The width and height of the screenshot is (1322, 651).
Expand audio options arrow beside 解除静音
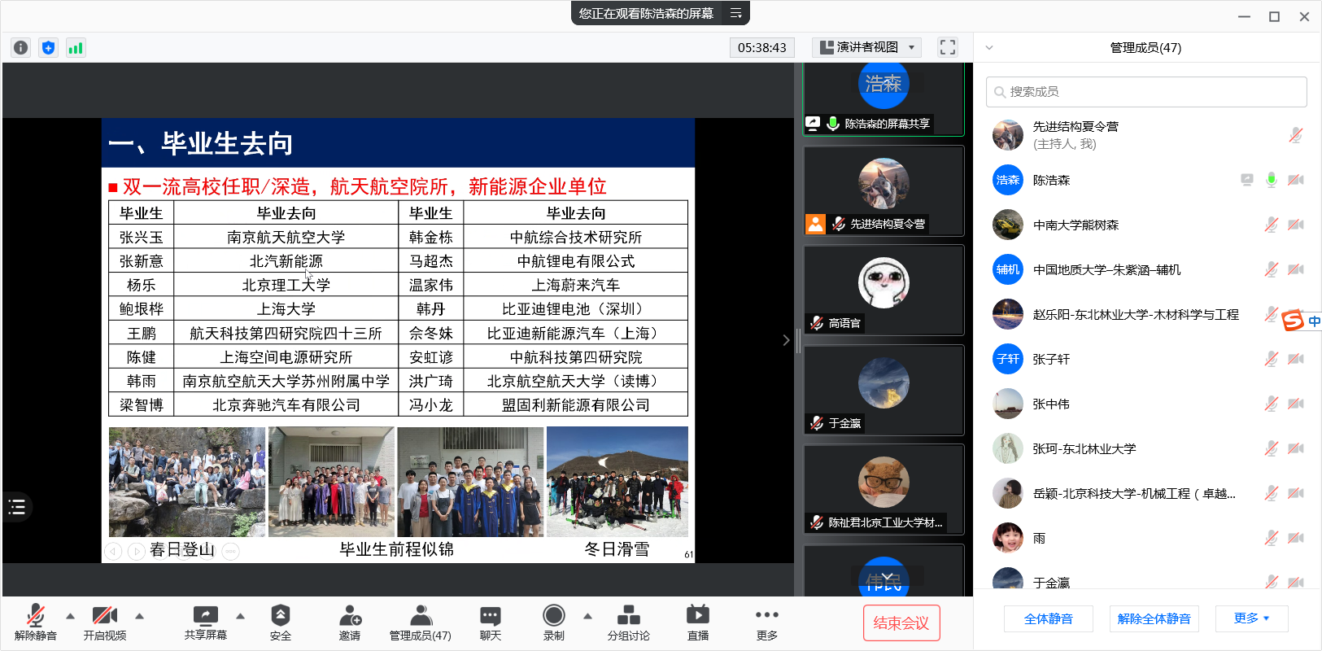[71, 616]
